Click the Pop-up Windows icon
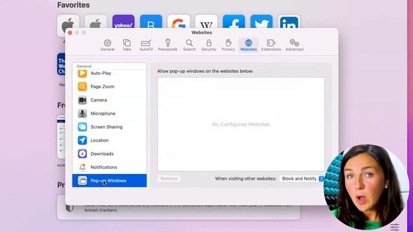 point(82,180)
